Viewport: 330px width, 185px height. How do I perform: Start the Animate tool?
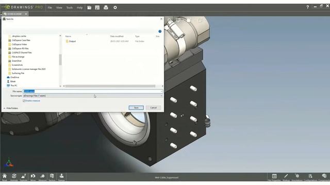(x=14, y=177)
